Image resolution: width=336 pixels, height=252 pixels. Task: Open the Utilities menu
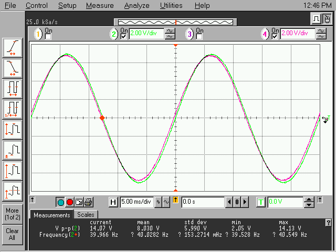tap(171, 5)
